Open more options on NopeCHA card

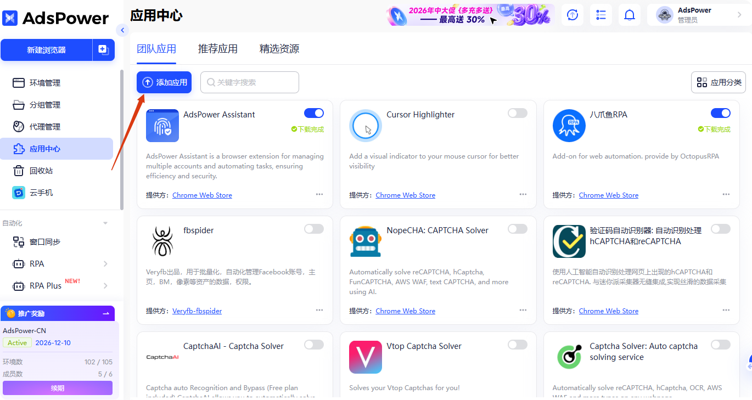point(523,310)
